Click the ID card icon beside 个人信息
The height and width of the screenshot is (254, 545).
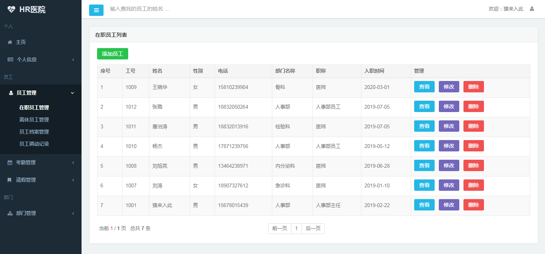click(10, 59)
